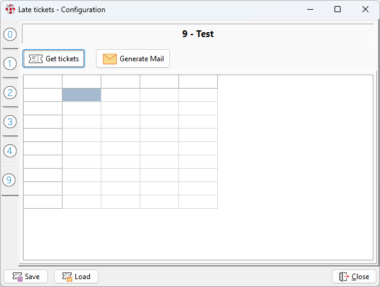This screenshot has width=380, height=287.
Task: Switch to side tab number 1
Action: point(10,63)
